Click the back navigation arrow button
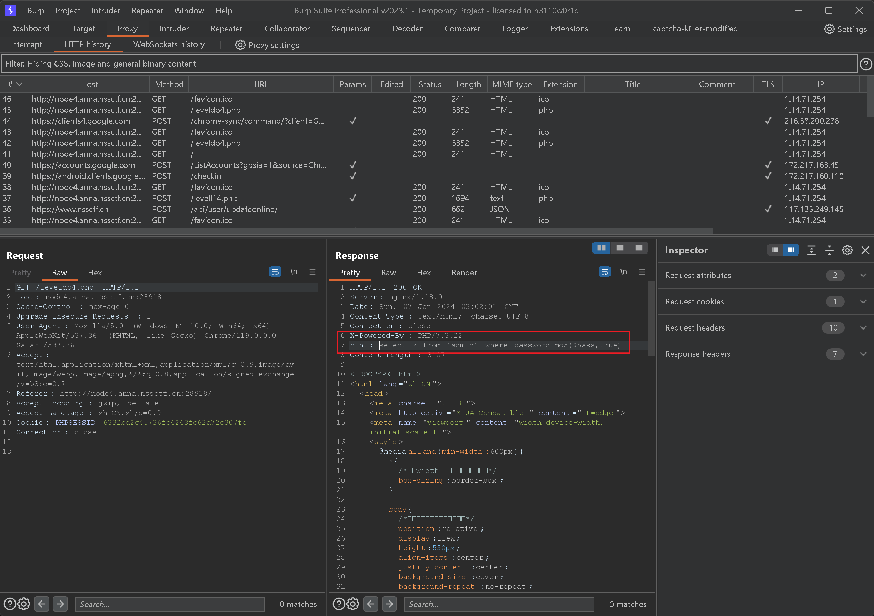The image size is (874, 616). click(x=41, y=603)
